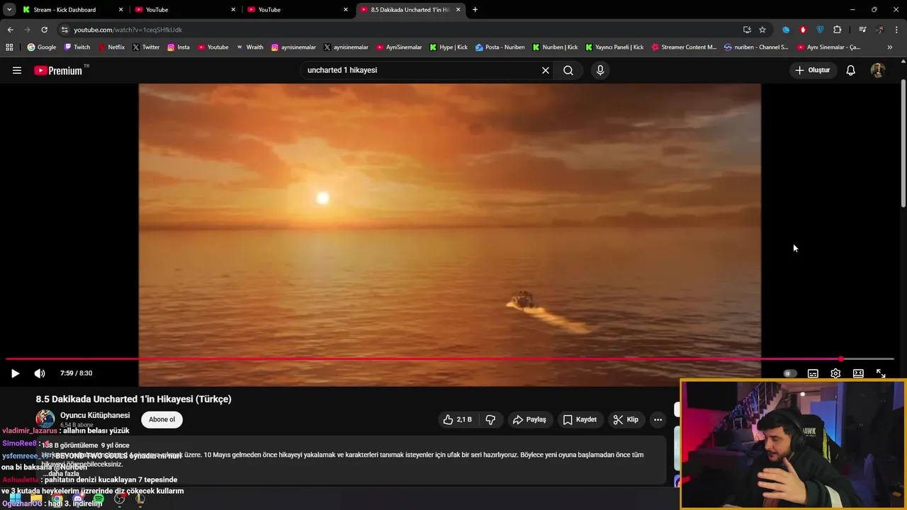Open the Posta - Nuriben bookmark
The height and width of the screenshot is (510, 907).
click(x=500, y=47)
